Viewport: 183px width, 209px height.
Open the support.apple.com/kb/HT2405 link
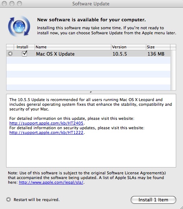click(x=46, y=123)
